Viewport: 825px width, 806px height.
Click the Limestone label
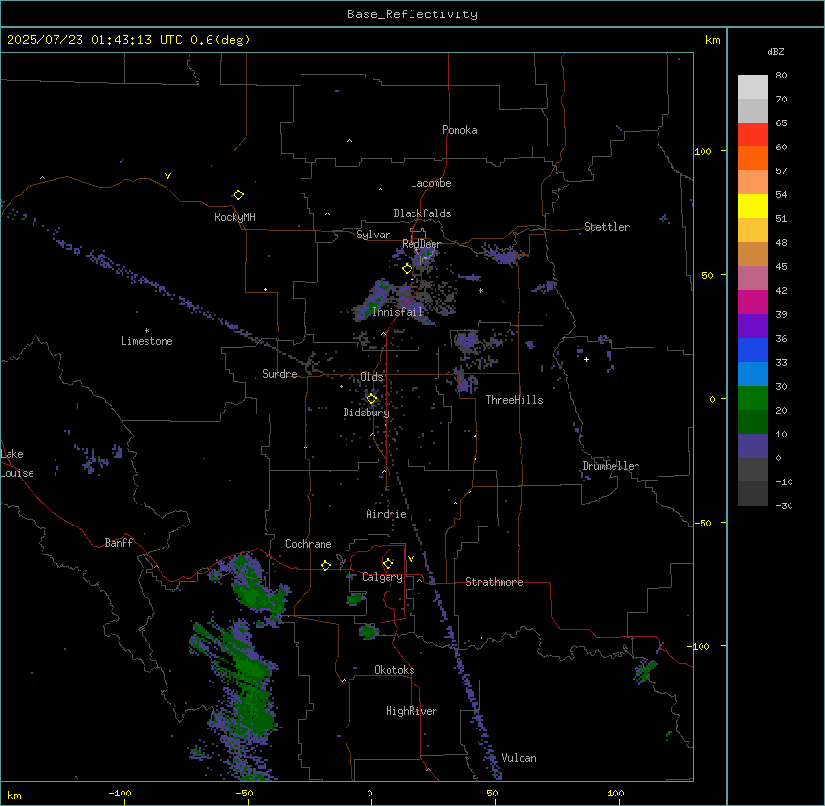(146, 341)
